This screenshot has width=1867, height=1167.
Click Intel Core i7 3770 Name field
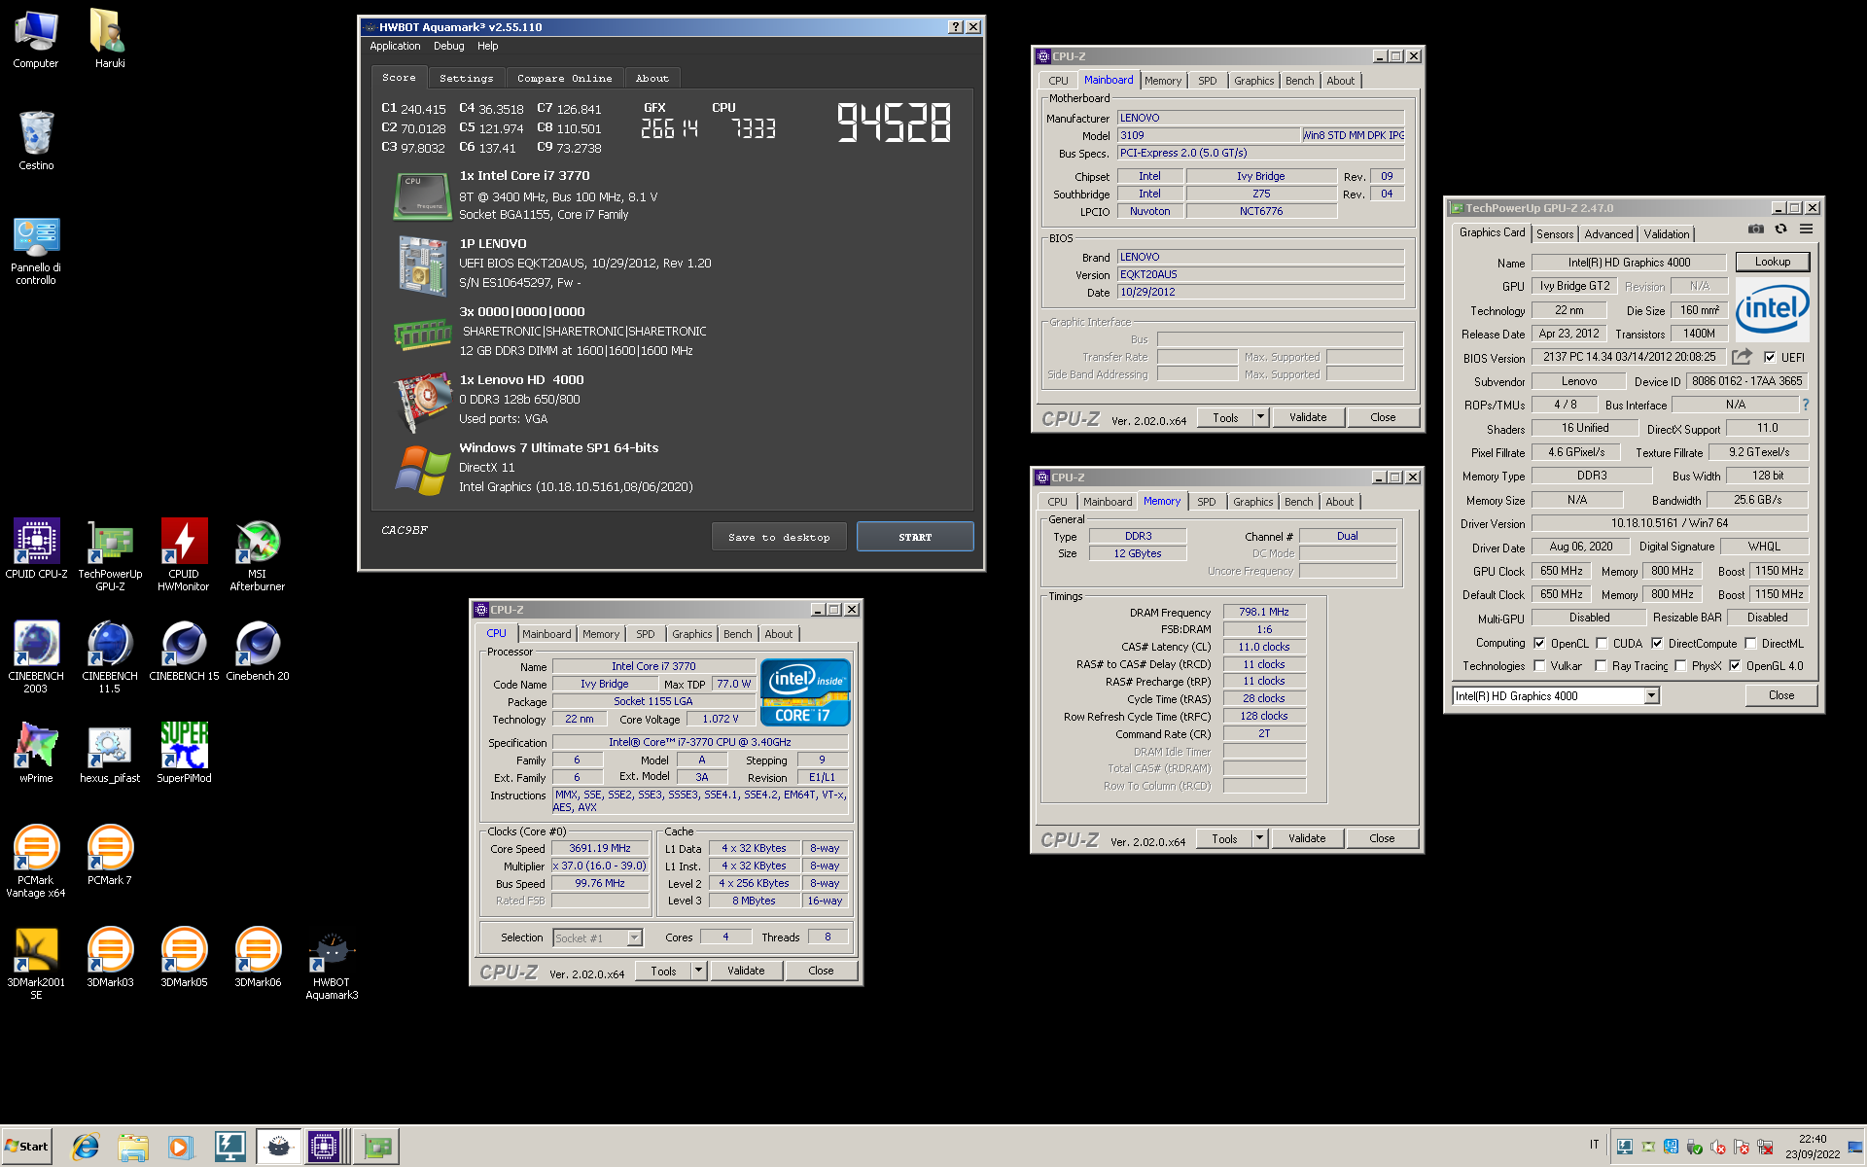point(652,666)
